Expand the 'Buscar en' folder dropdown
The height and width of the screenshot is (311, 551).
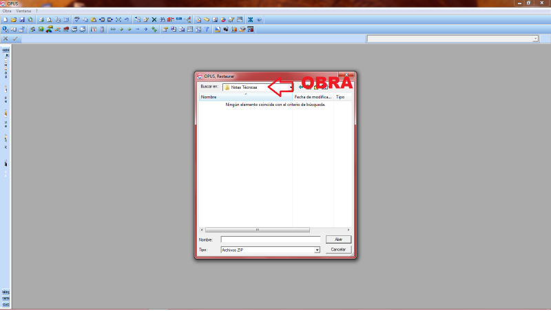[x=291, y=87]
